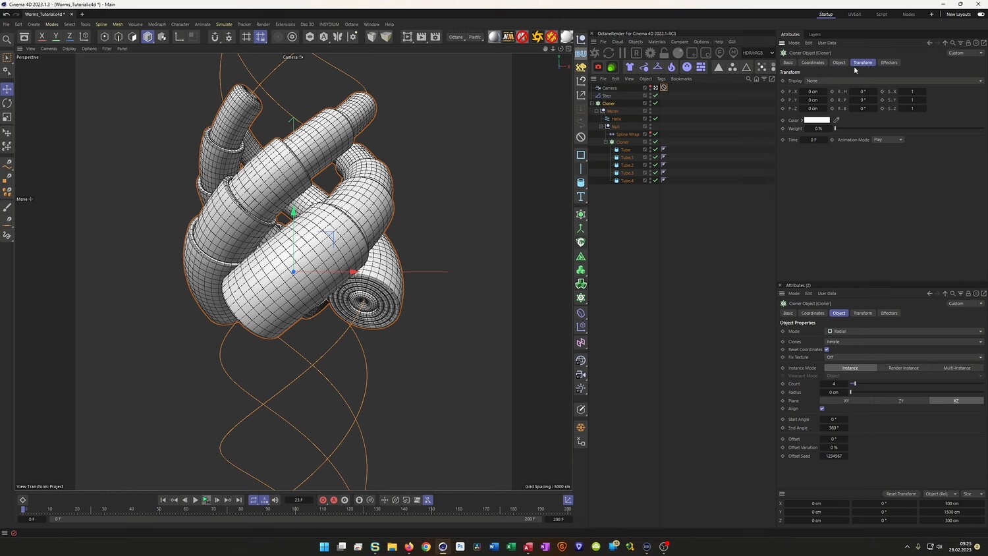Click the red Octane camera icon
The image size is (988, 556).
click(x=598, y=67)
